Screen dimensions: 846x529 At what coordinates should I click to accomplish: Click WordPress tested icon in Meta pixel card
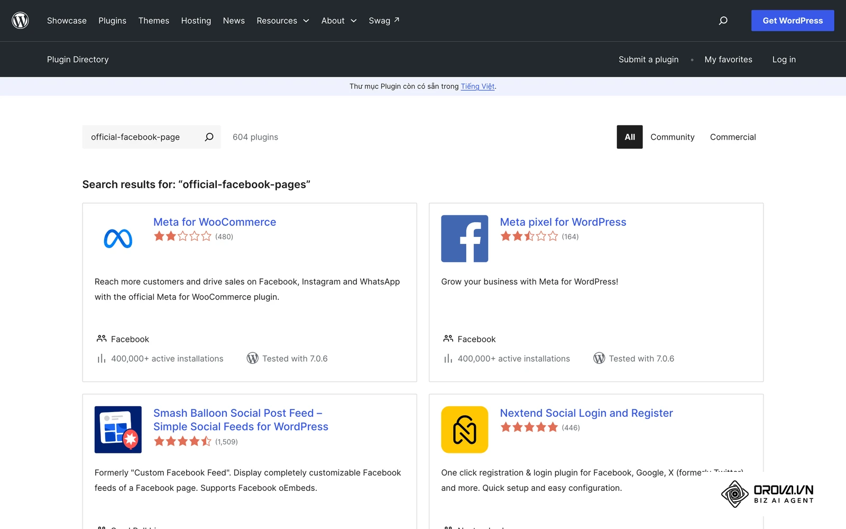pos(599,358)
